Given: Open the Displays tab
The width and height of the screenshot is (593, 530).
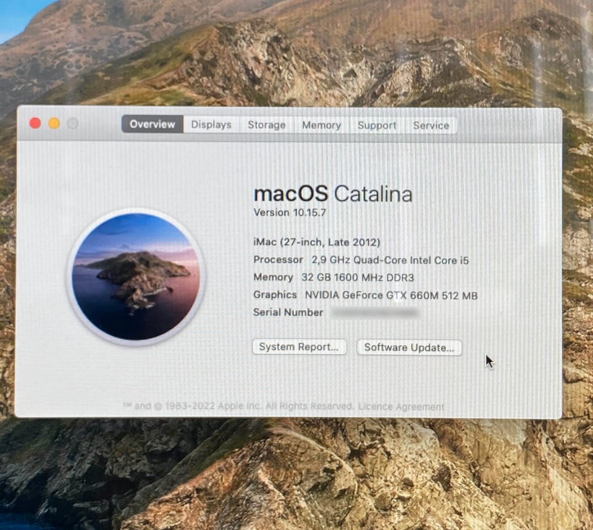Looking at the screenshot, I should point(211,124).
